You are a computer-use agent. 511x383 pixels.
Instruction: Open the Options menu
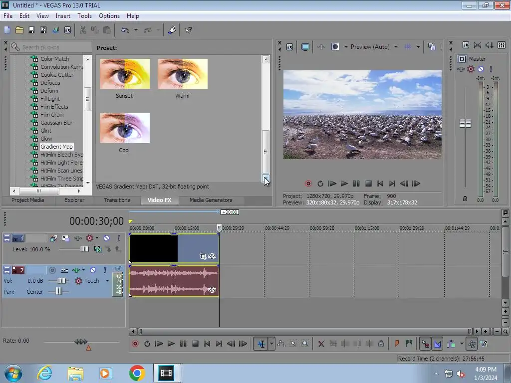[x=109, y=15]
